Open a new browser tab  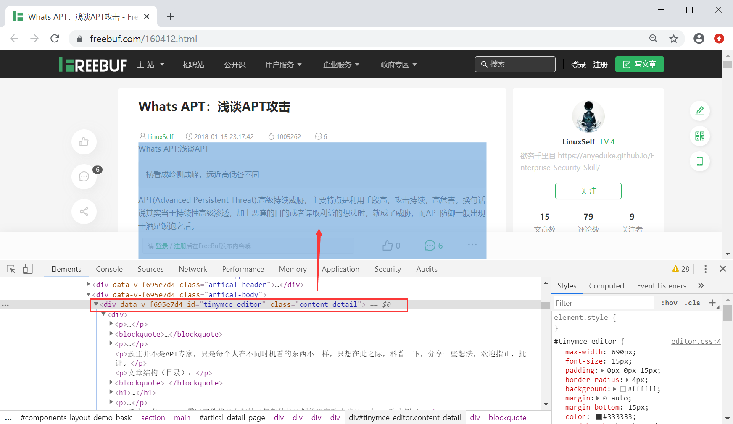click(x=170, y=16)
